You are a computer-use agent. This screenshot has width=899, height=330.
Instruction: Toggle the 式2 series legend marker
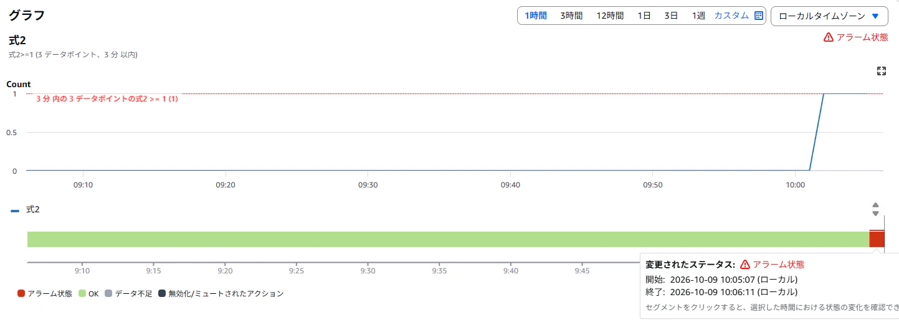coord(15,211)
